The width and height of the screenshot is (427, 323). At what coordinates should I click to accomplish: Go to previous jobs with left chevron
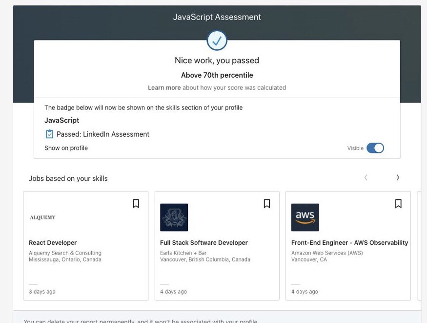coord(366,178)
